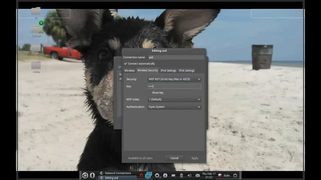321x180 pixels.
Task: Open the main menu launcher in the taskbar
Action: click(85, 175)
